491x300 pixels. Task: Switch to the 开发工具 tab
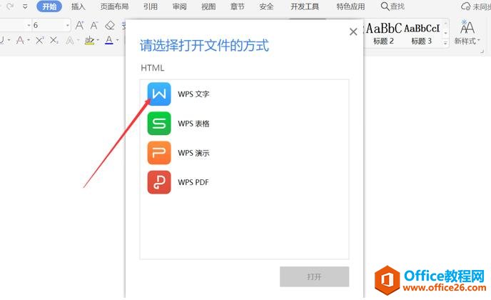coord(305,6)
